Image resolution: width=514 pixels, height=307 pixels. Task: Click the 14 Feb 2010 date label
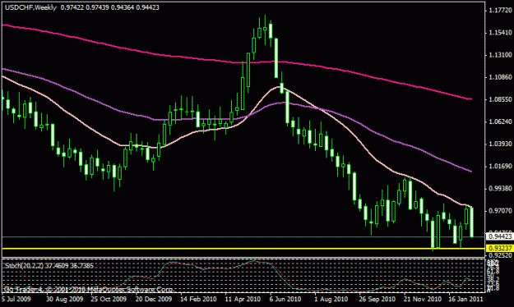pyautogui.click(x=198, y=299)
